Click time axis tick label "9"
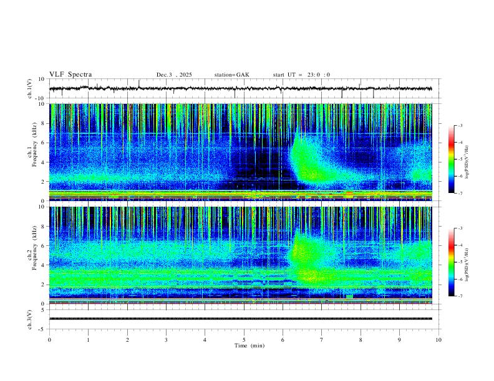Image resolution: width=494 pixels, height=381 pixels. tap(399, 340)
